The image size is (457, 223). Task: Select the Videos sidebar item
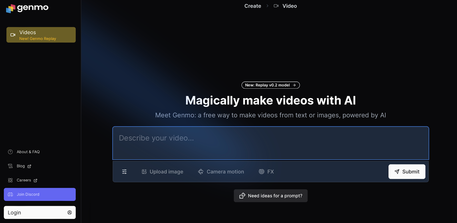click(41, 35)
